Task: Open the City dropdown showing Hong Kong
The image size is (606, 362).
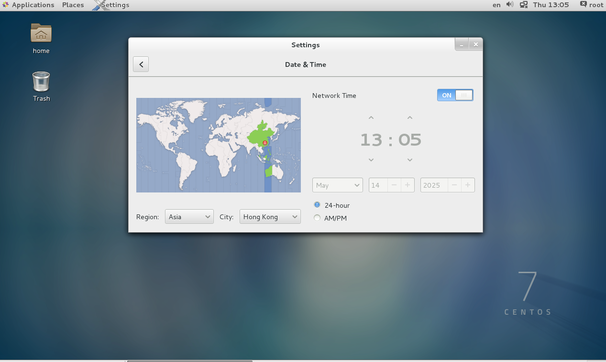Action: (x=270, y=216)
